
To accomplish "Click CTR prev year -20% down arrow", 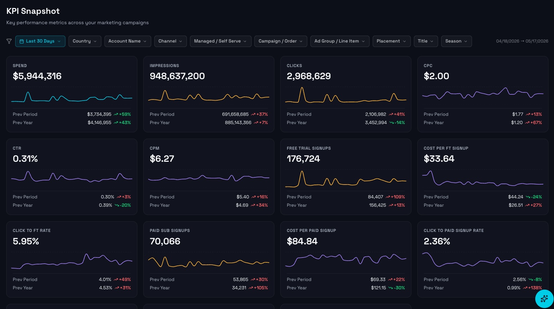I will click(x=117, y=205).
